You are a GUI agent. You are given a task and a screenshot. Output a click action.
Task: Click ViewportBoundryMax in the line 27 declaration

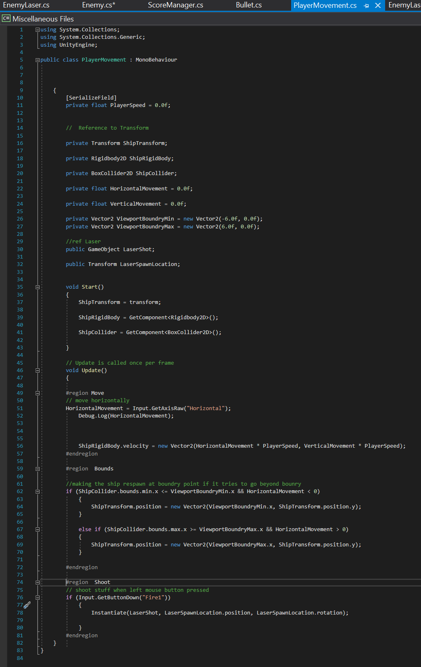tap(145, 227)
